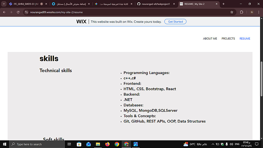
Task: Click the Wix logo in banner
Action: (81, 22)
